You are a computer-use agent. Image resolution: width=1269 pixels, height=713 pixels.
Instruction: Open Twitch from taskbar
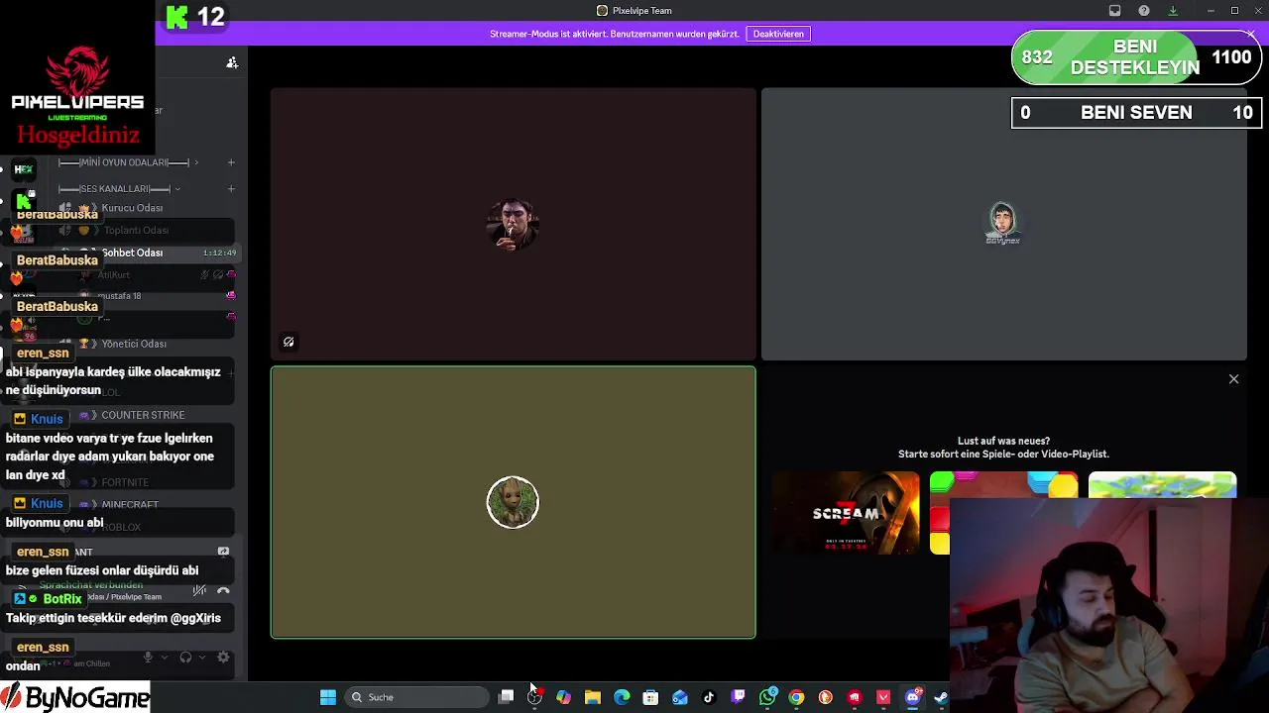(739, 697)
